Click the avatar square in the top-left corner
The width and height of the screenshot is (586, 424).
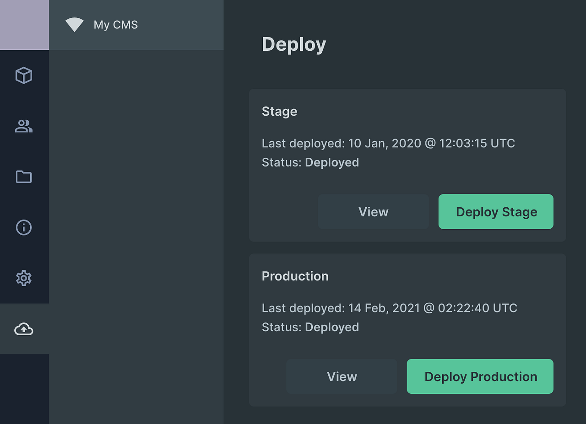click(x=24, y=25)
